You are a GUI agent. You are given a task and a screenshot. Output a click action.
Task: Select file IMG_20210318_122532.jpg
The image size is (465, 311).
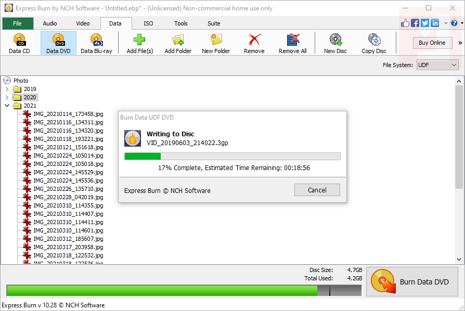point(68,255)
